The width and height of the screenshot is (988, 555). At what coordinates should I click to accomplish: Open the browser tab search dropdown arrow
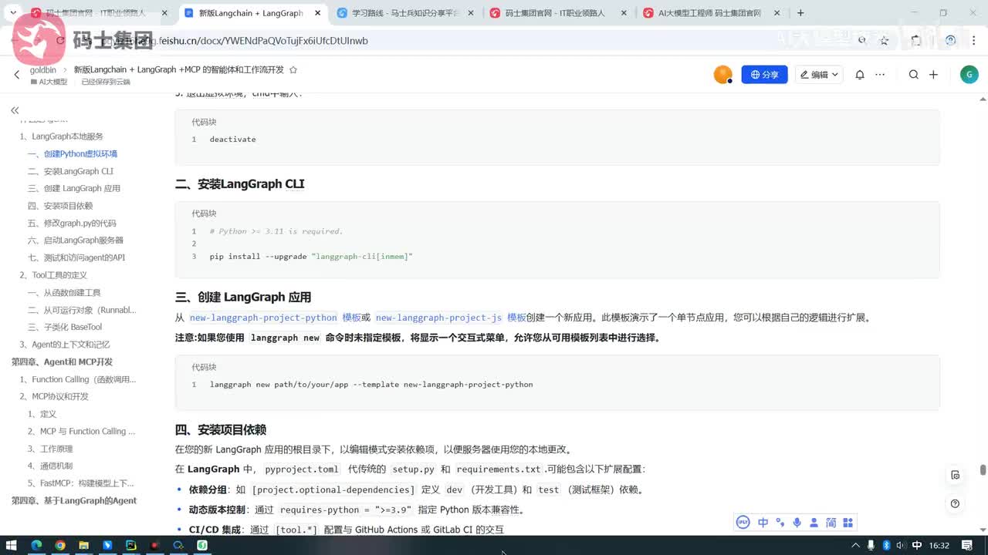13,13
